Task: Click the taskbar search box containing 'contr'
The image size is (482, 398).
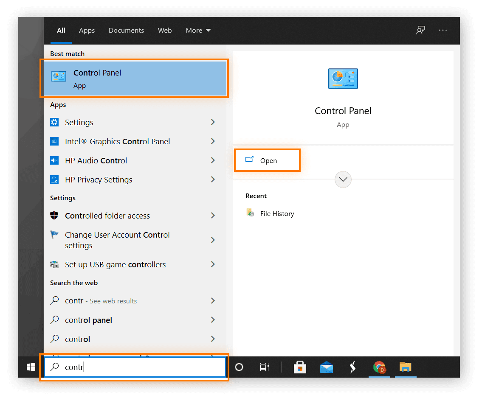Action: [135, 367]
